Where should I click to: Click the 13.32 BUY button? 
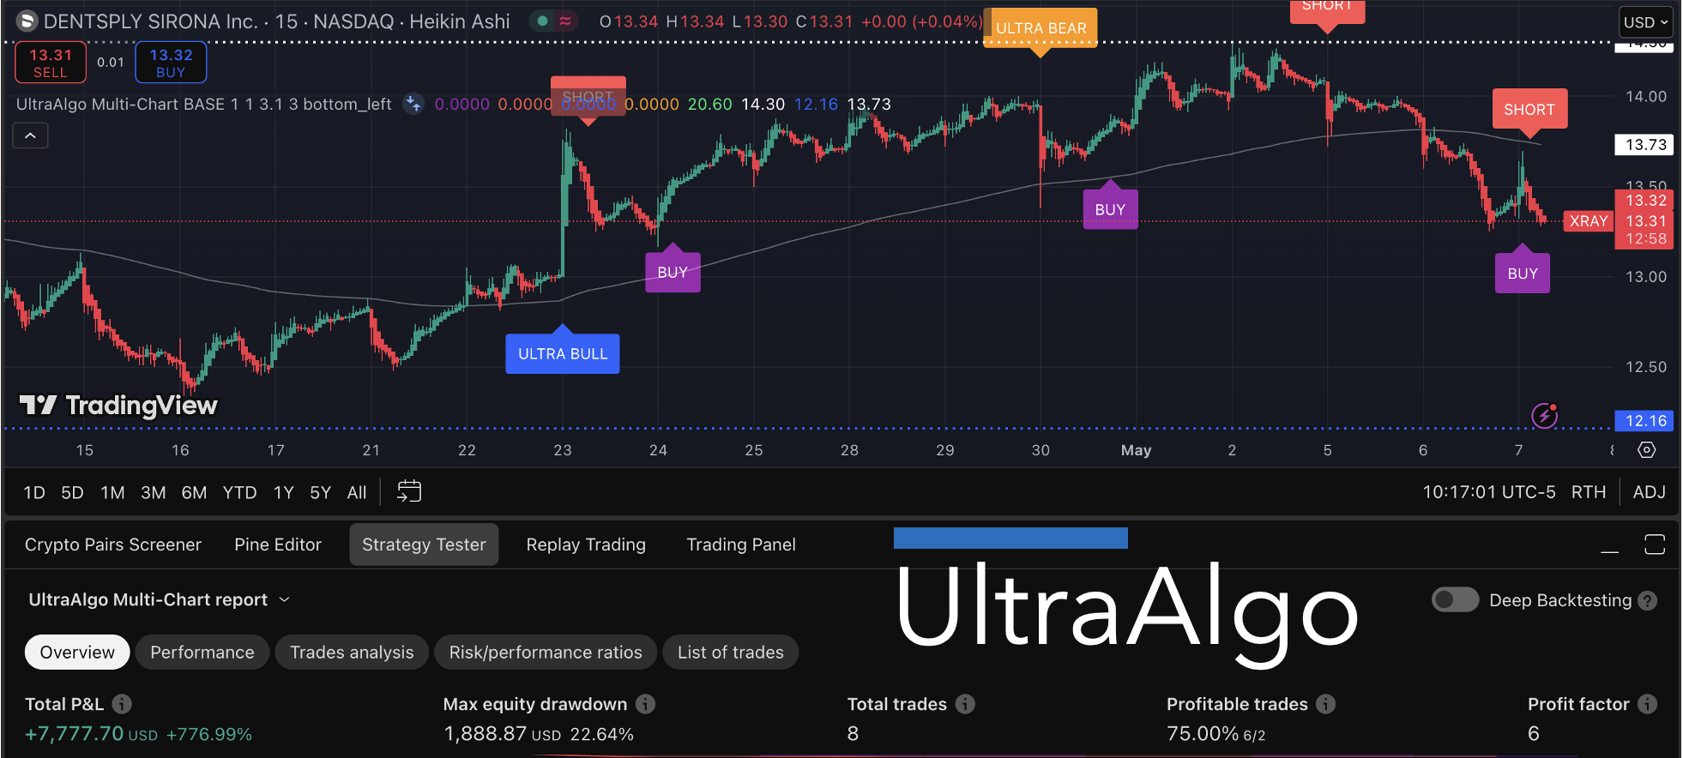click(171, 63)
